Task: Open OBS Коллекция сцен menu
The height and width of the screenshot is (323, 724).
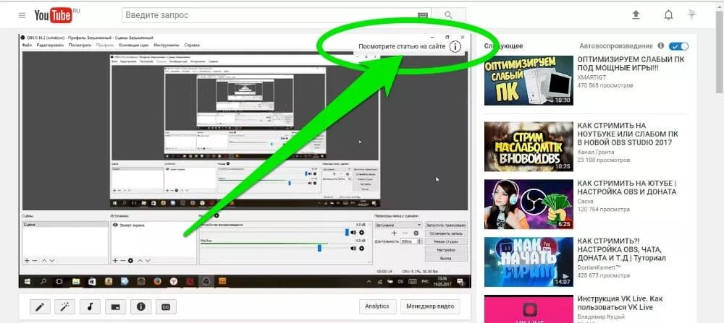Action: [x=134, y=45]
